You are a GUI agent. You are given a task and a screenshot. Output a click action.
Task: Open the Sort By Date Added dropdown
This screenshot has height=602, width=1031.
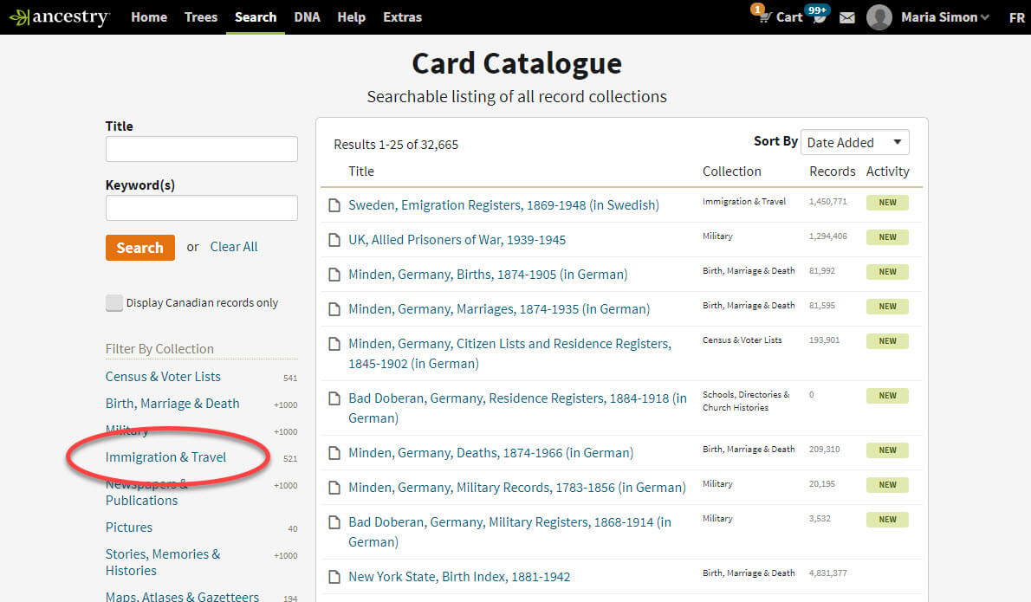[855, 143]
